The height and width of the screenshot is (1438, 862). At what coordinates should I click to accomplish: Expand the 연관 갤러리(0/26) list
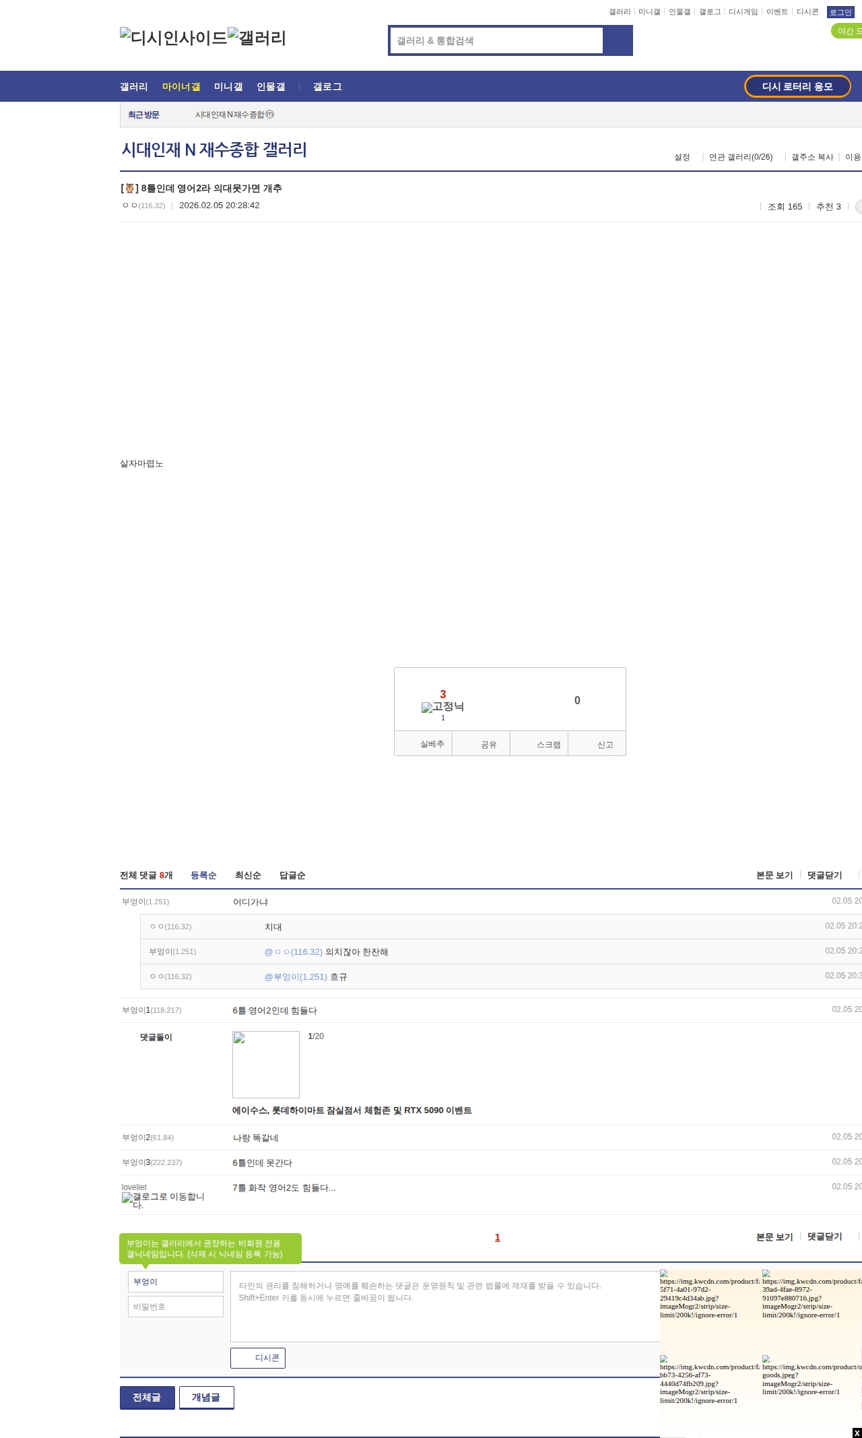(741, 157)
